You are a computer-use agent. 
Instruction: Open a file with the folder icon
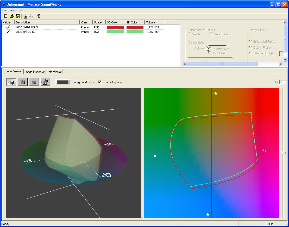click(x=12, y=16)
